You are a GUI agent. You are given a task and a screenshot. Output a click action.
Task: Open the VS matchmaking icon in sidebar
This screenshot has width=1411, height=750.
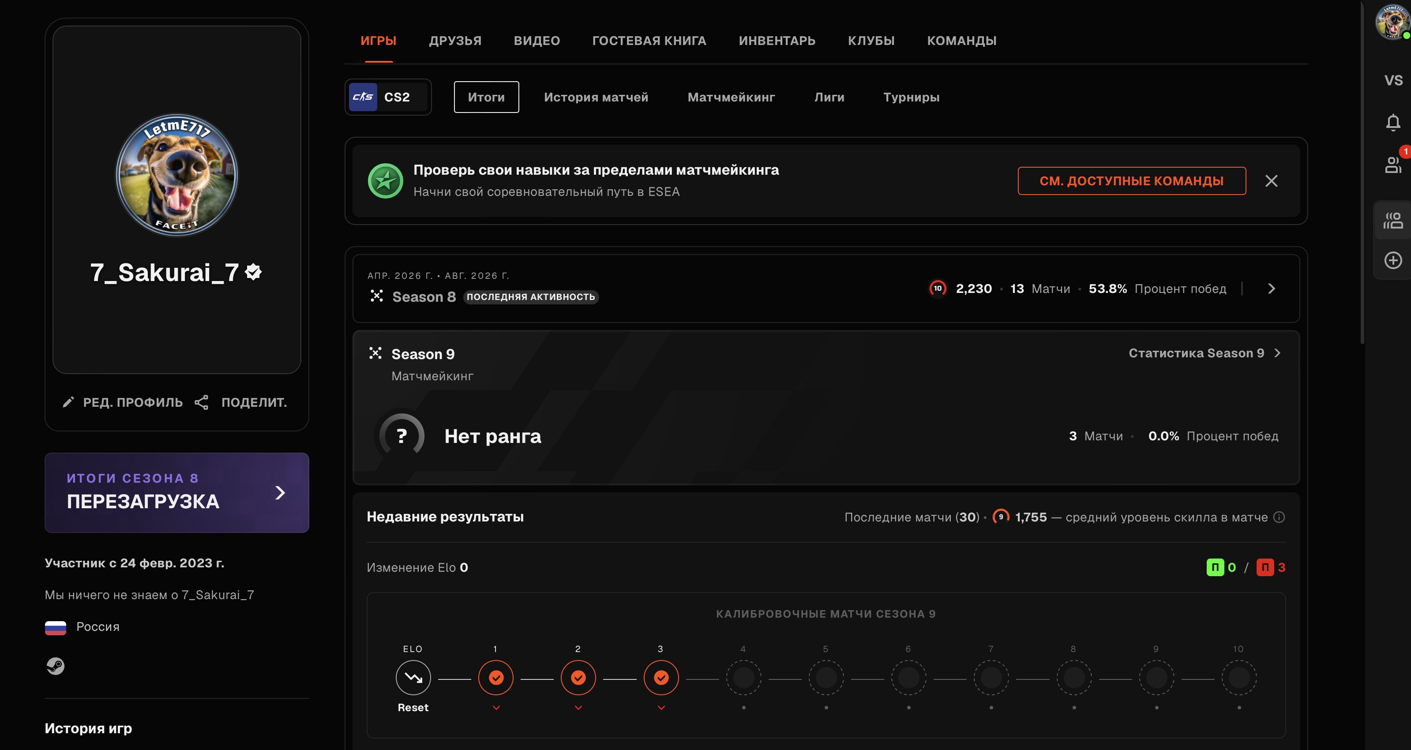1393,80
